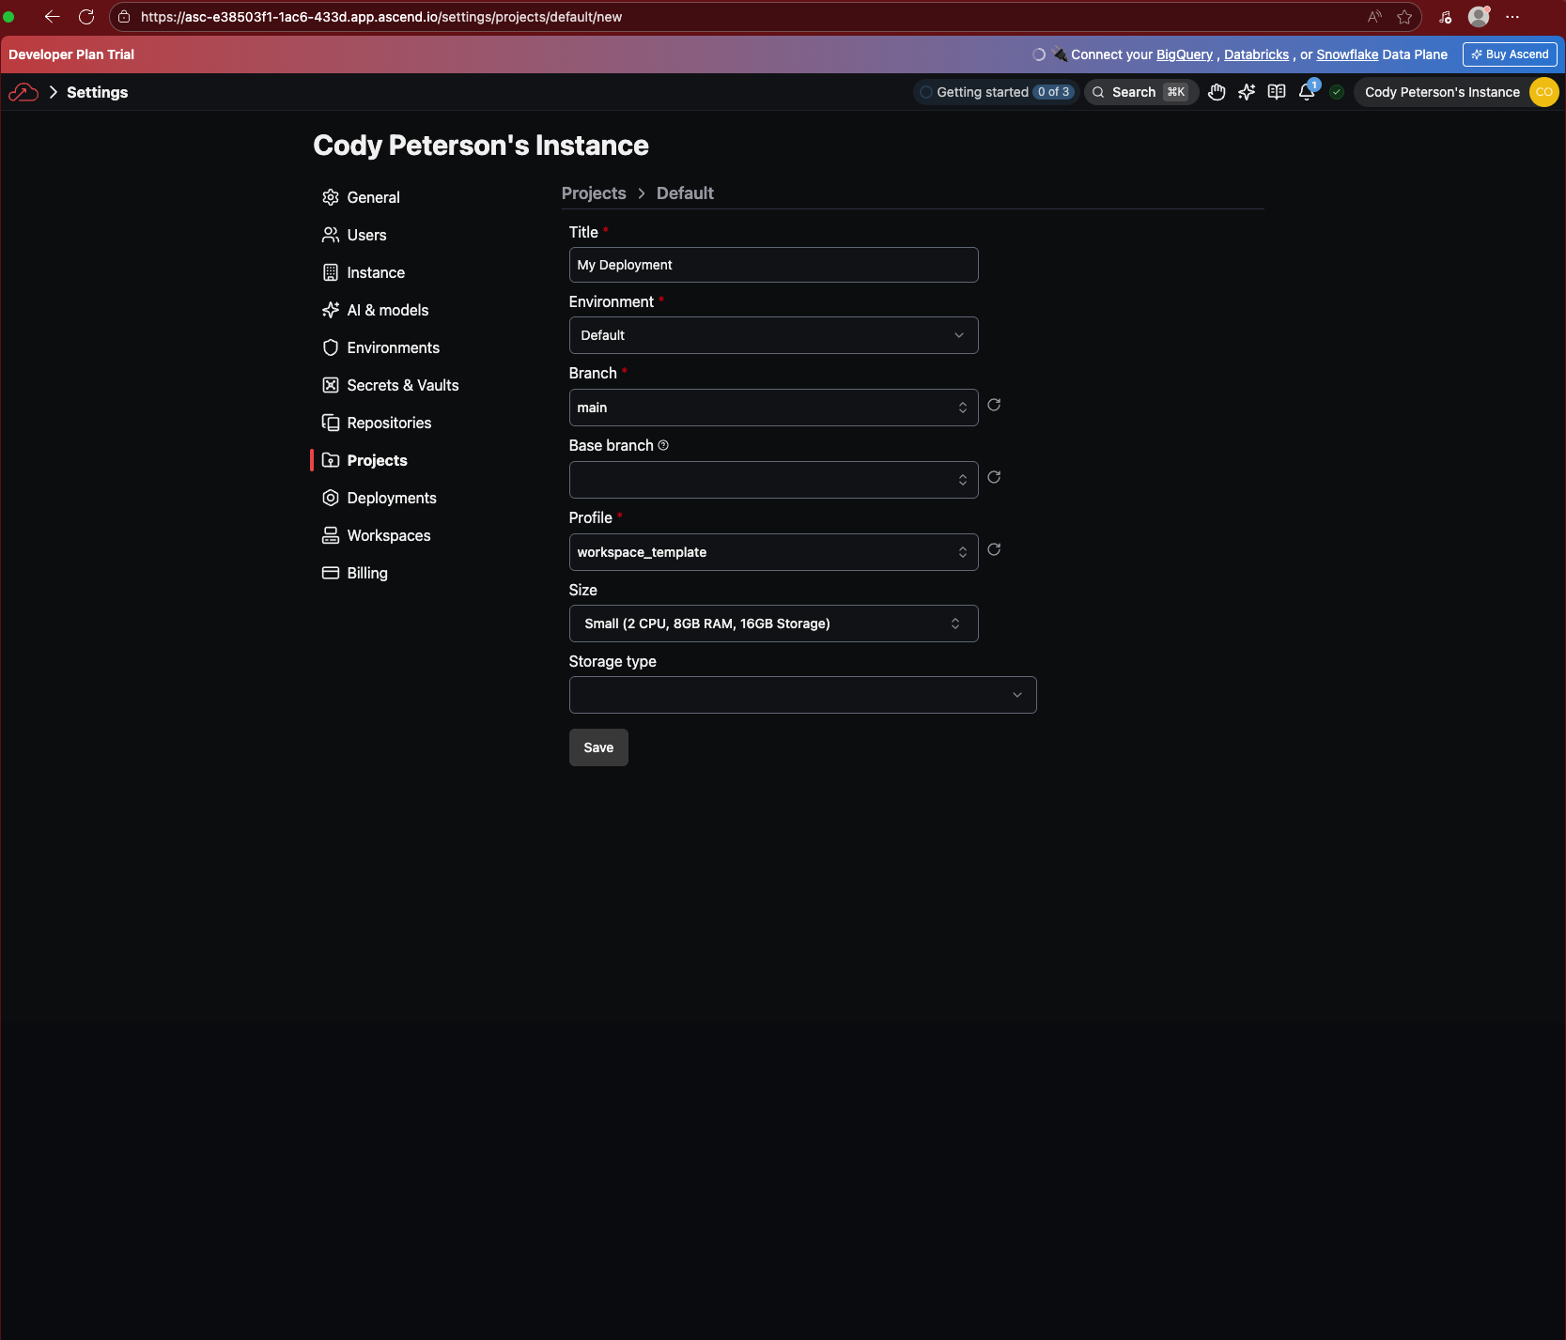Open the Snowflake link
The height and width of the screenshot is (1340, 1566).
[x=1347, y=54]
